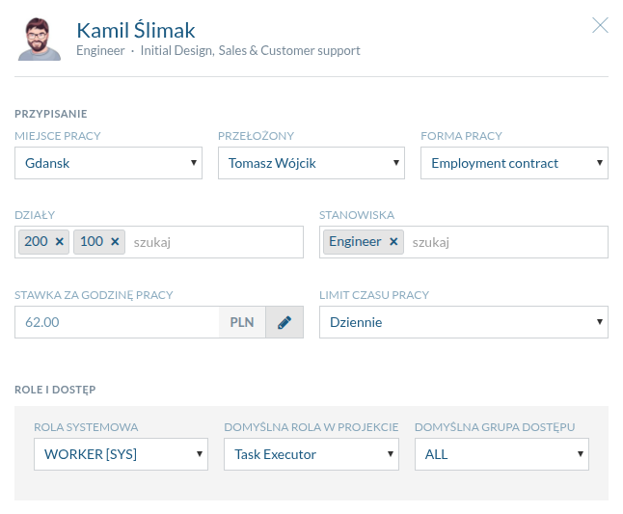Click the 100 department tag label

pyautogui.click(x=92, y=241)
